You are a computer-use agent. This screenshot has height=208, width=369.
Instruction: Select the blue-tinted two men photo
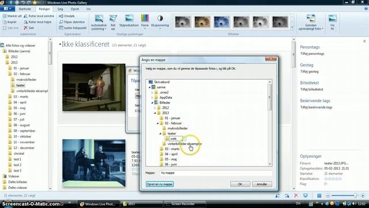pos(93,163)
